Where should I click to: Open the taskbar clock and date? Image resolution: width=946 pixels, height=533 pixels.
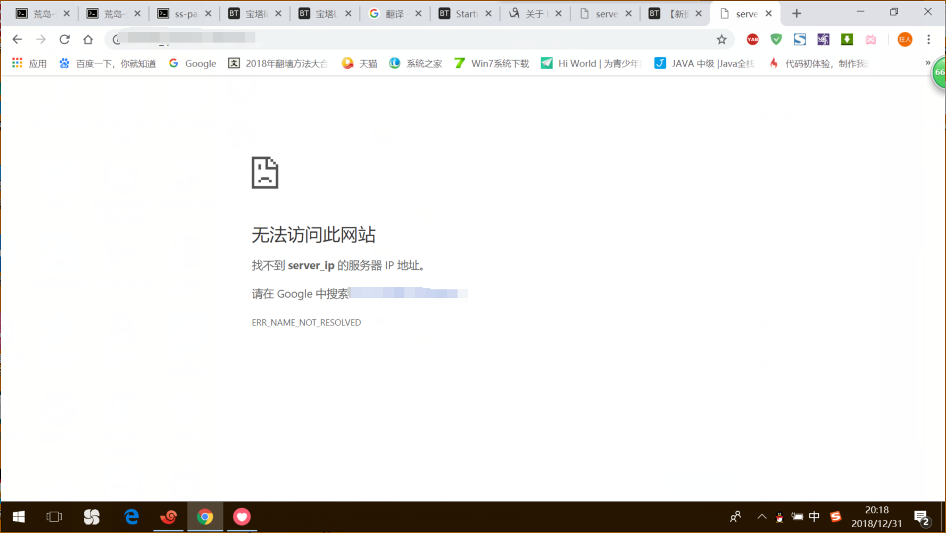[876, 517]
